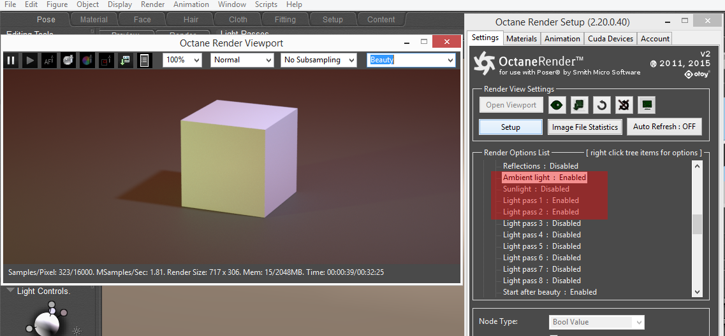Viewport: 725px width, 336px height.
Task: Click the Setup button
Action: (x=511, y=127)
